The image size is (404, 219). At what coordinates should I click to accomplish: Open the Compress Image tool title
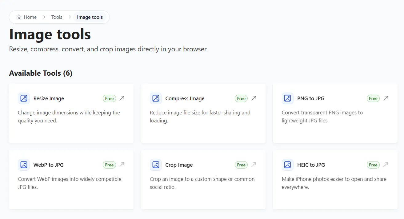coord(185,98)
